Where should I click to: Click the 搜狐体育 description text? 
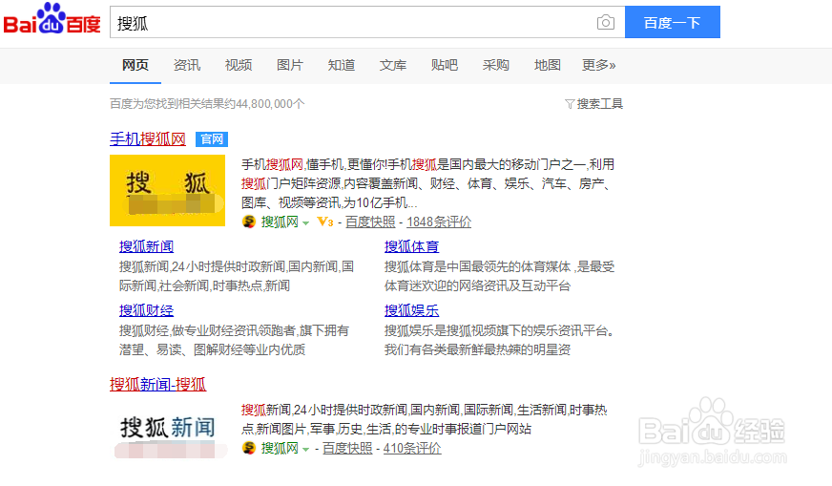point(499,276)
